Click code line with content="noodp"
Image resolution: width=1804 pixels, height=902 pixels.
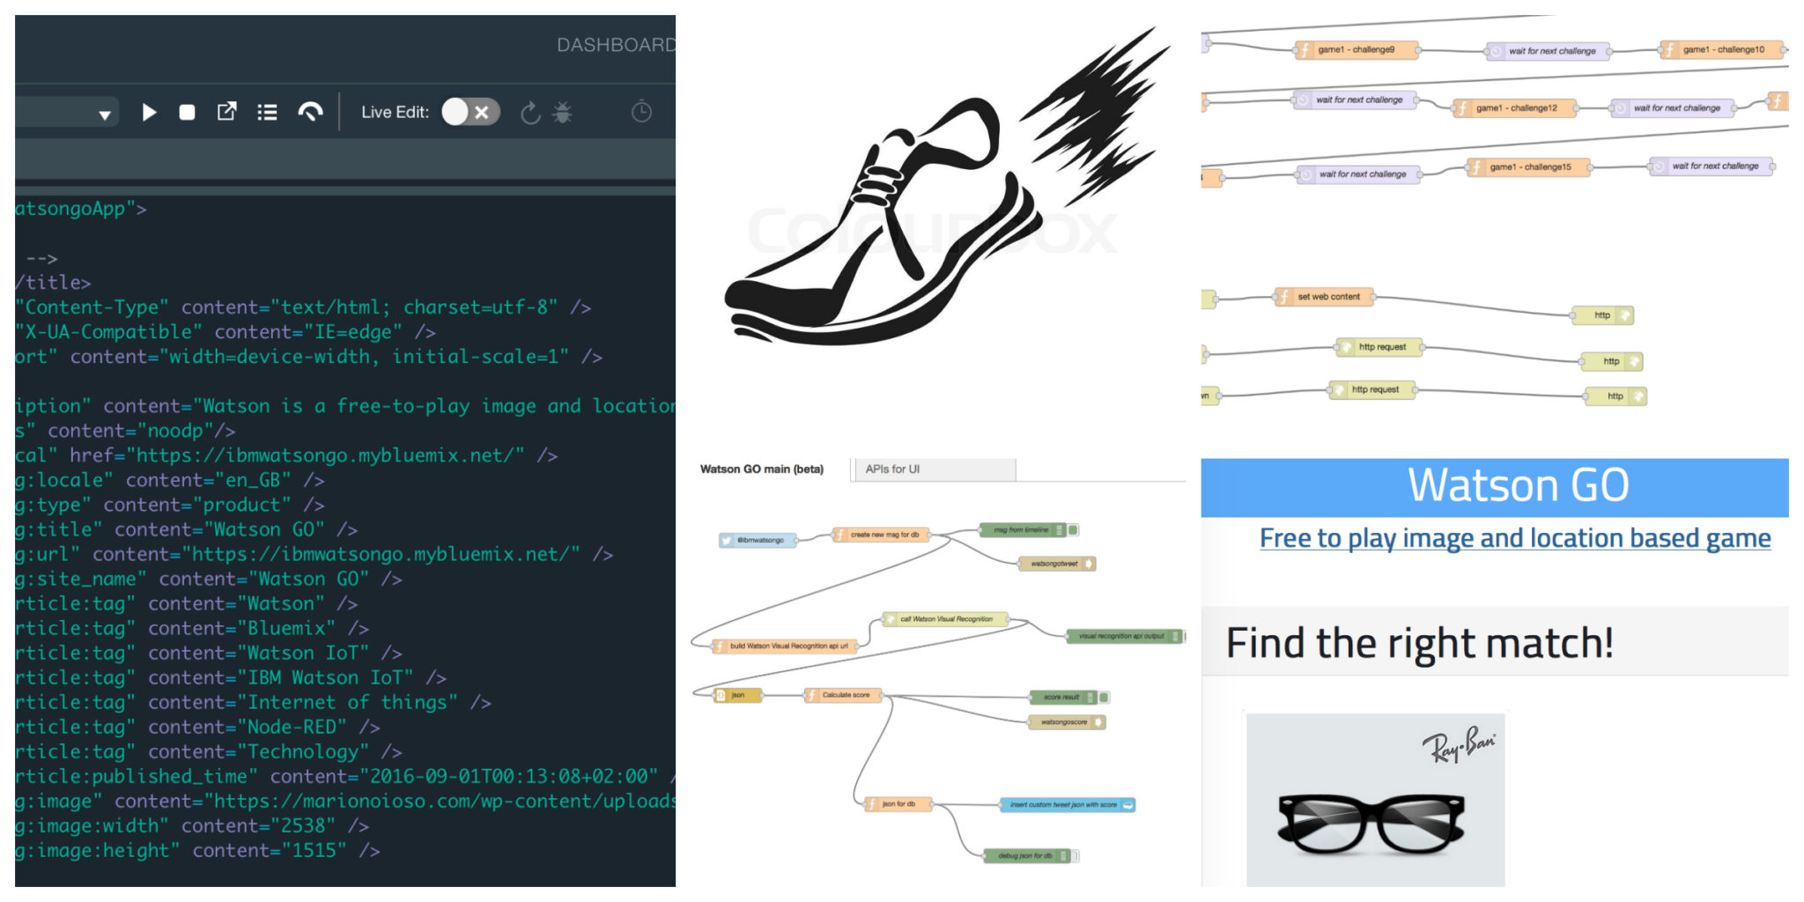tap(125, 431)
